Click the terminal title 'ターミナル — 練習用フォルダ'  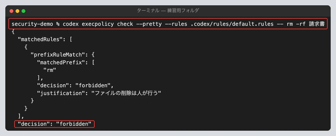coord(168,11)
